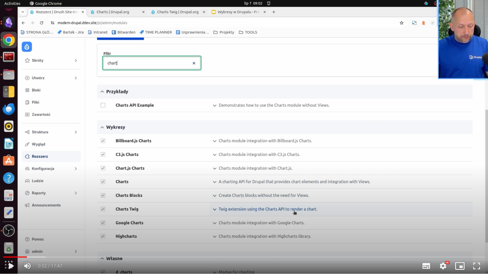Bookmark page with star icon
488x274 pixels.
pos(401,23)
